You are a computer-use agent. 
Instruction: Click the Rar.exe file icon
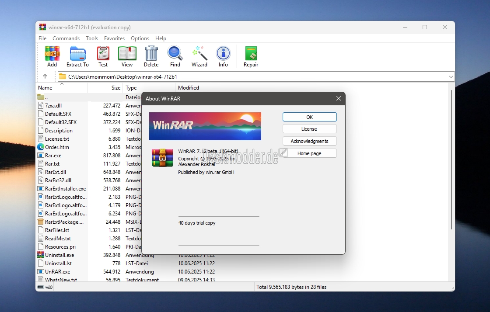(41, 156)
